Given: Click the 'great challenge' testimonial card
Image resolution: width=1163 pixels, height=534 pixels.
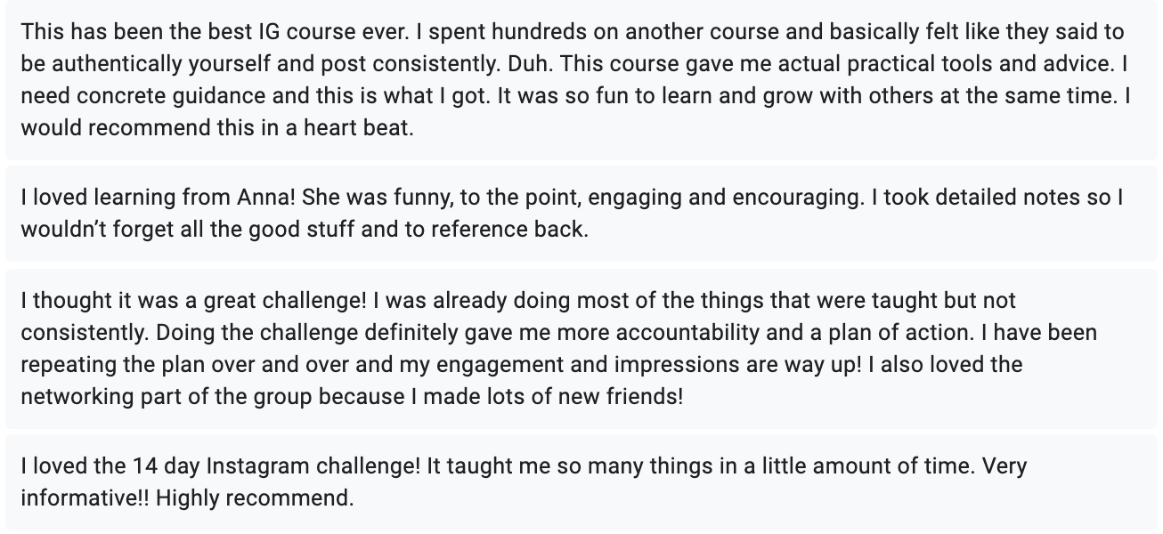Looking at the screenshot, I should (581, 348).
